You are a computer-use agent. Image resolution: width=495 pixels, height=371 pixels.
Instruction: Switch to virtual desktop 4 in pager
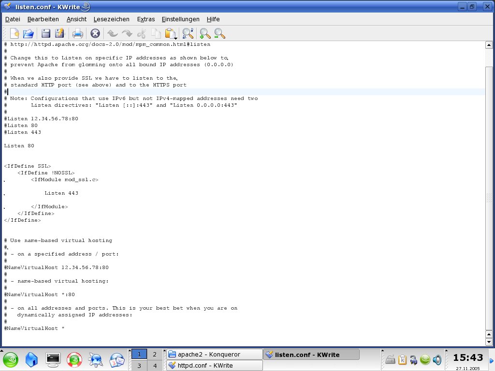pyautogui.click(x=155, y=366)
